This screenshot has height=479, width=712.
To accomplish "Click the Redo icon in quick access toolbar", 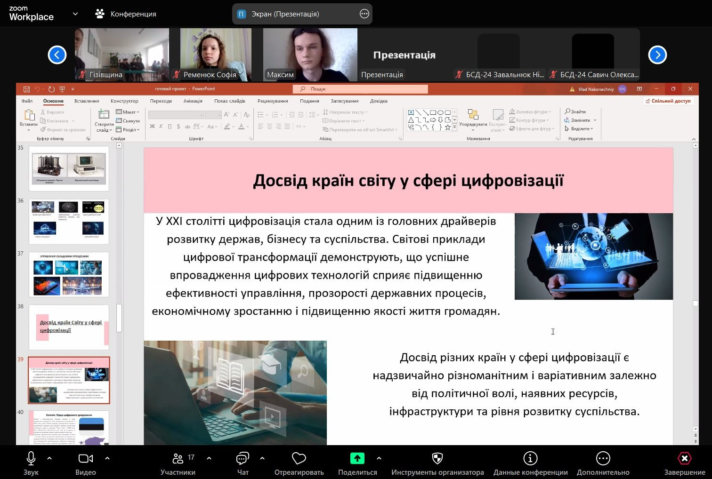I will pyautogui.click(x=51, y=89).
